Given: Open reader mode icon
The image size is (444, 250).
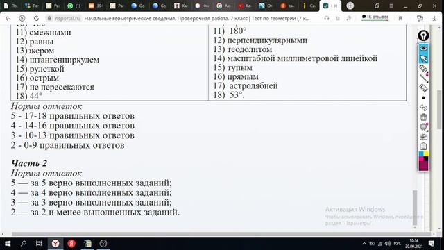Looking at the screenshot, I should [x=338, y=19].
